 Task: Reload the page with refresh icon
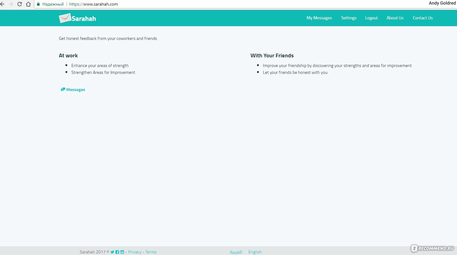click(20, 4)
